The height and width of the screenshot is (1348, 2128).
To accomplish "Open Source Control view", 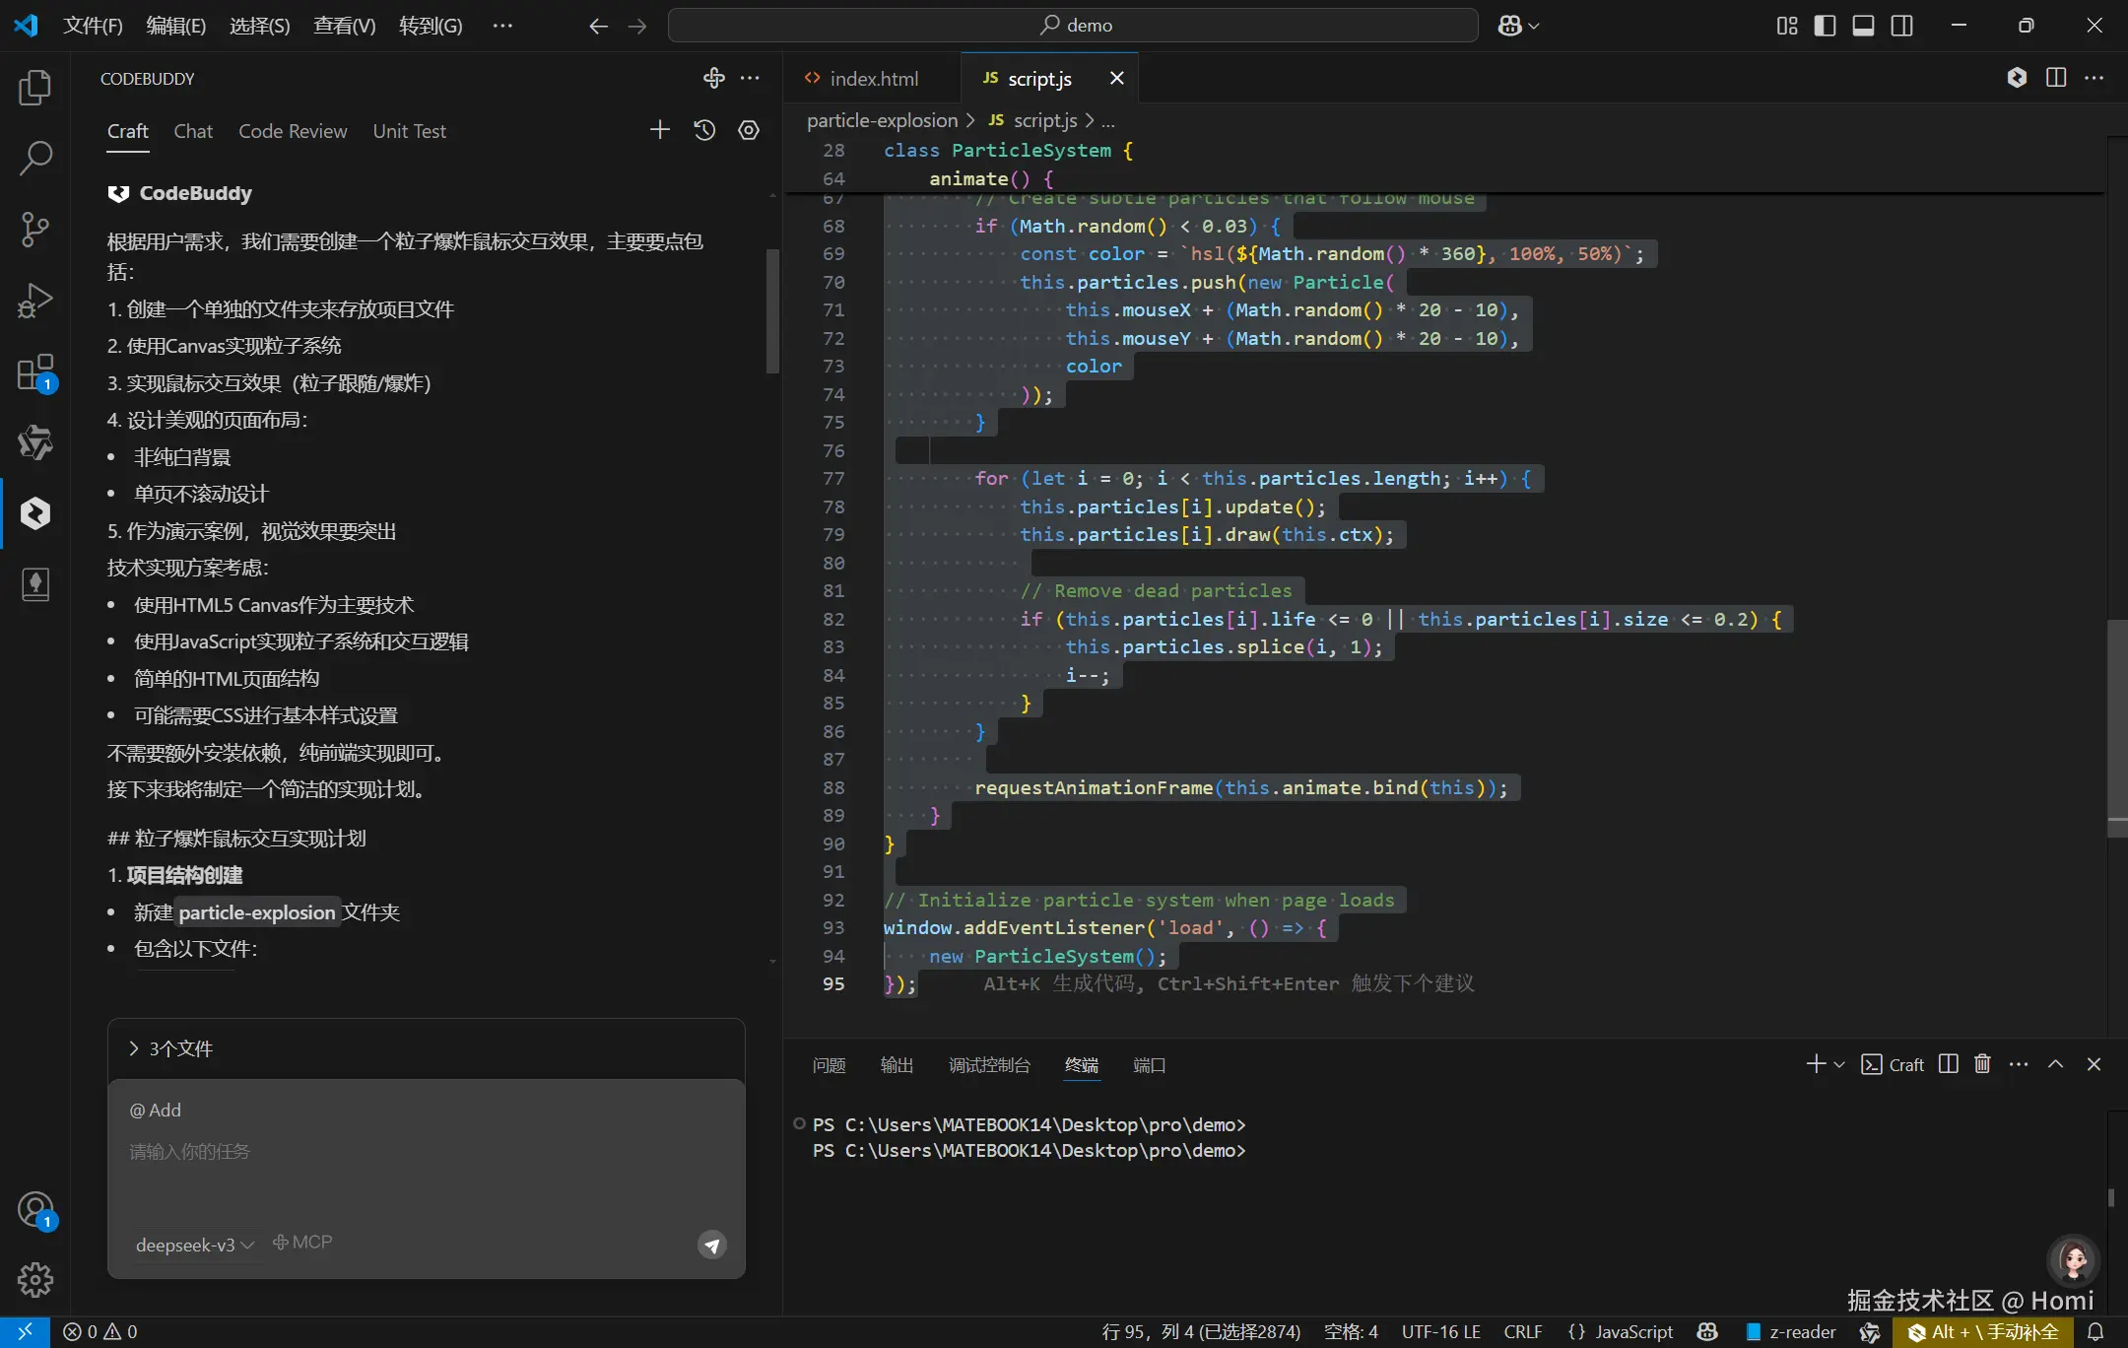I will (x=35, y=230).
